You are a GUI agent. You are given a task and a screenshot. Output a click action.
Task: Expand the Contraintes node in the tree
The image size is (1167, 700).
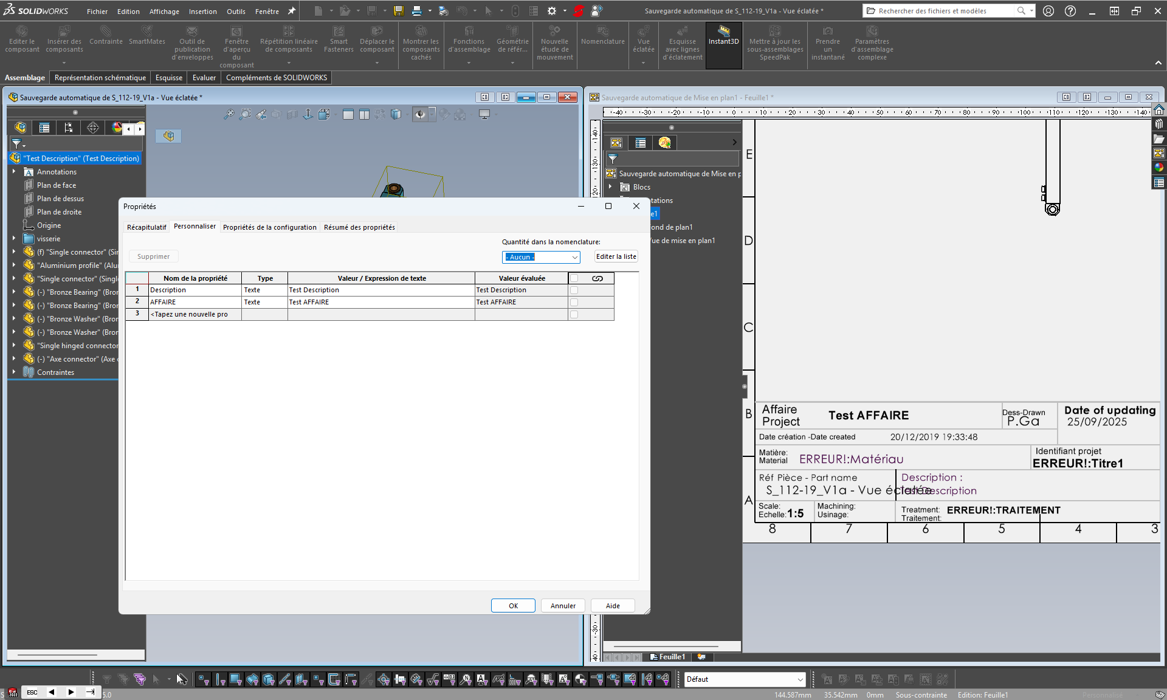tap(13, 372)
